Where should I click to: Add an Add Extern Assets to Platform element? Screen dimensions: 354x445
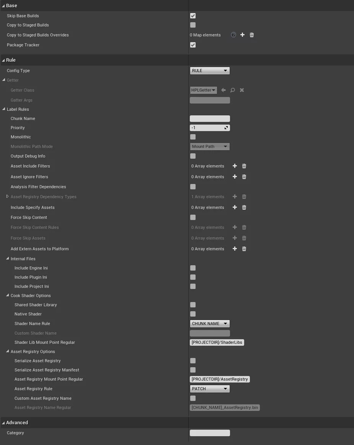(x=235, y=249)
